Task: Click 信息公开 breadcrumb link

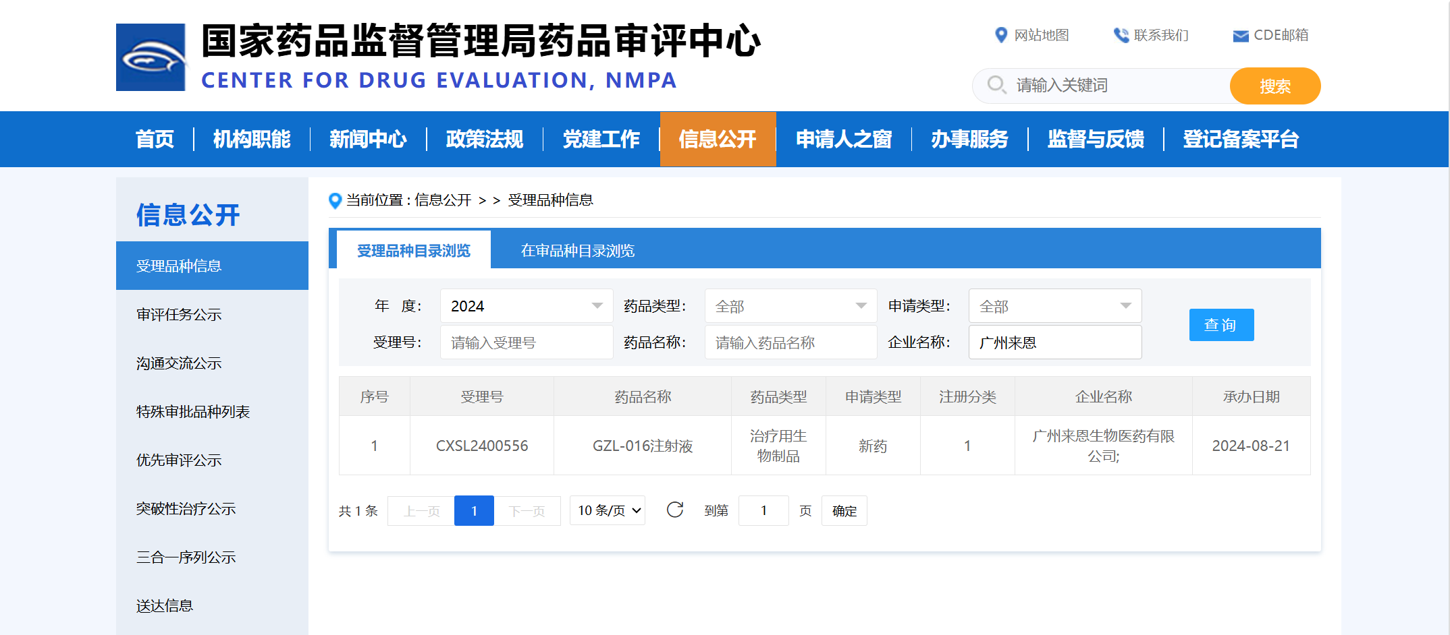Action: point(443,200)
